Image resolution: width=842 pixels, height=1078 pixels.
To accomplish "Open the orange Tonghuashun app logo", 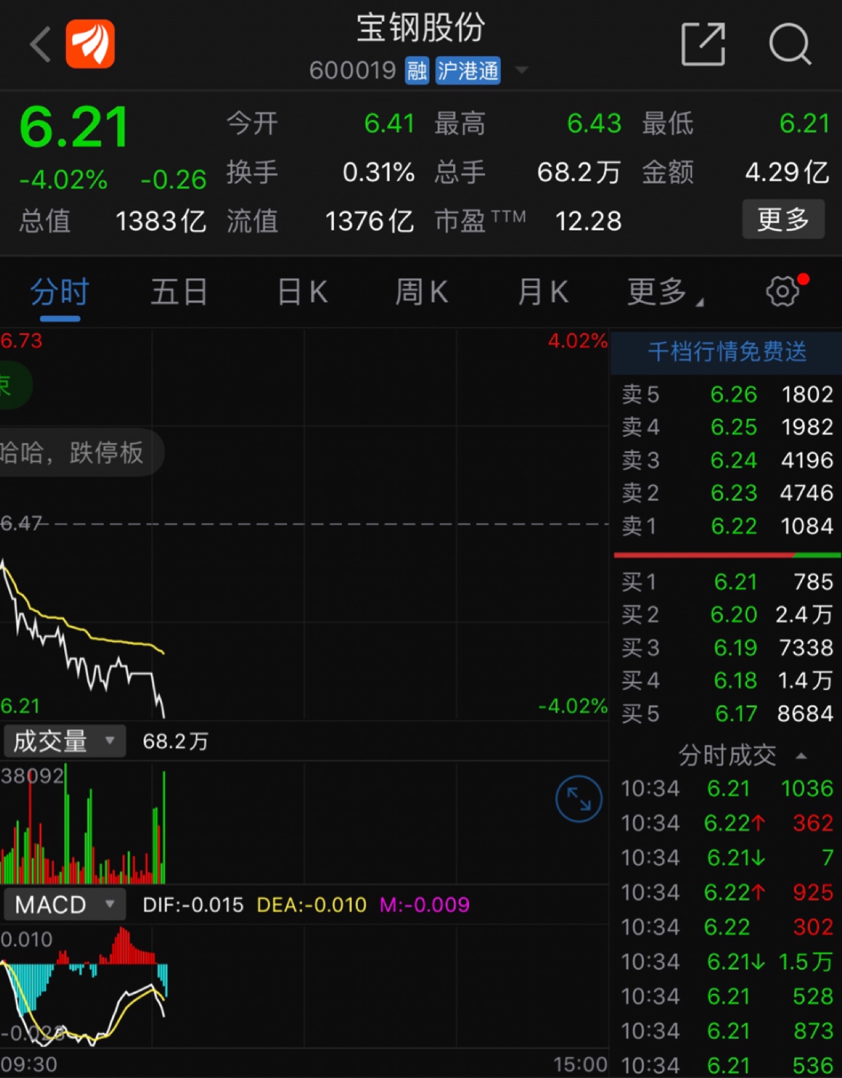I will pos(90,44).
